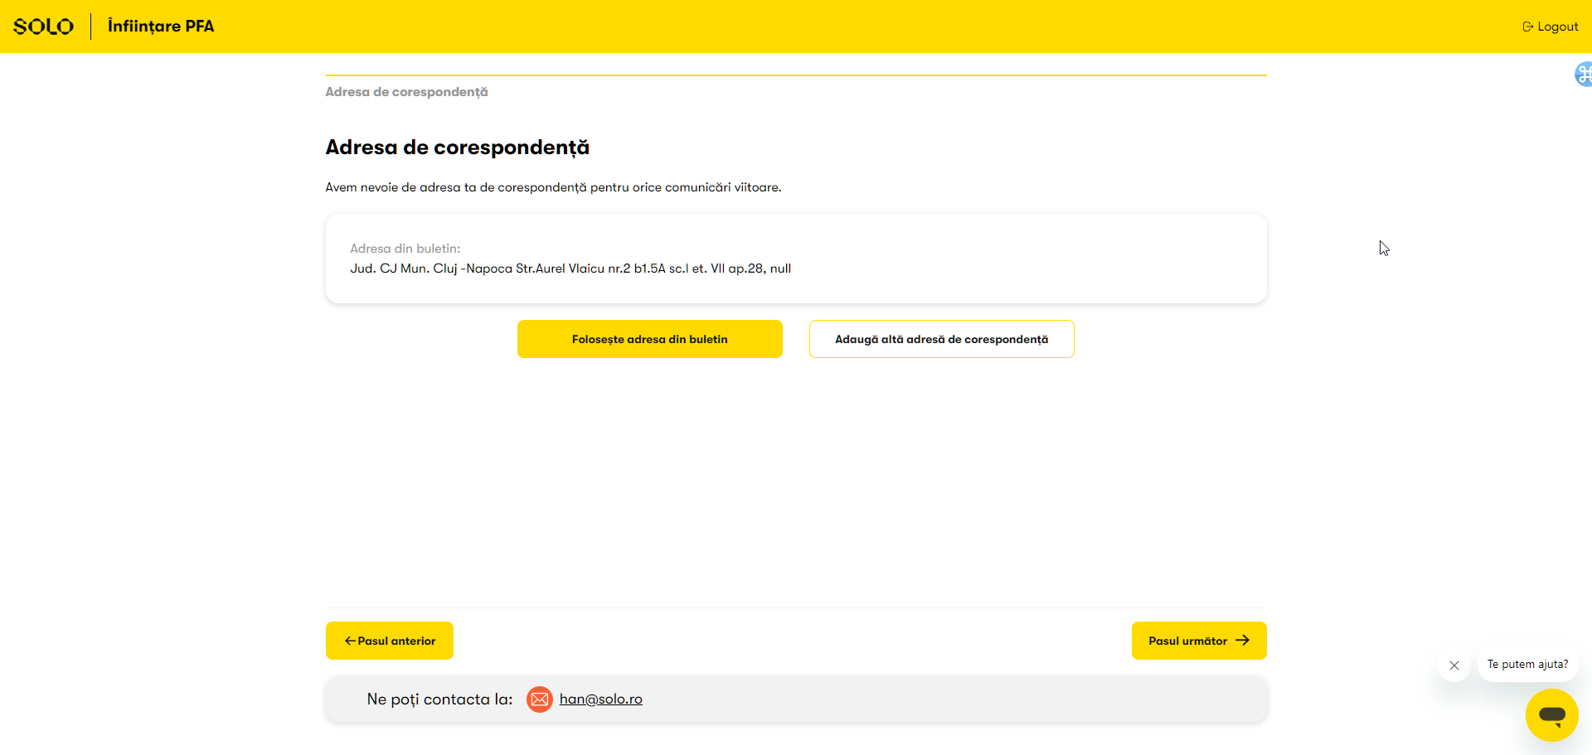Click the orange email envelope icon
Screen dimensions: 1592x755
coord(539,699)
